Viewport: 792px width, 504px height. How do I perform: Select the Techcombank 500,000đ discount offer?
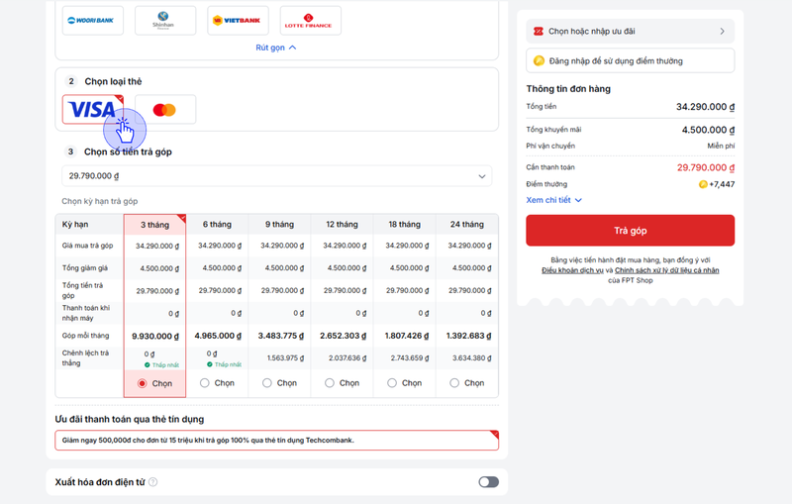pyautogui.click(x=277, y=441)
